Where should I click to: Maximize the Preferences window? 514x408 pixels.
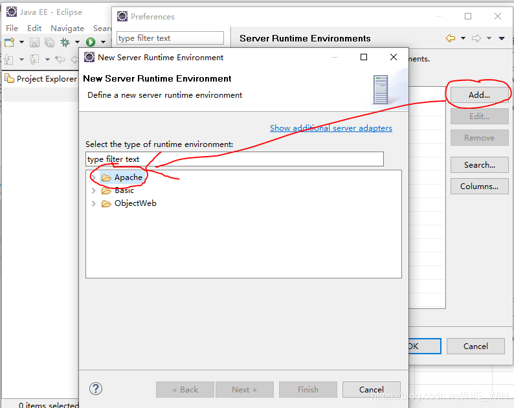coord(468,16)
